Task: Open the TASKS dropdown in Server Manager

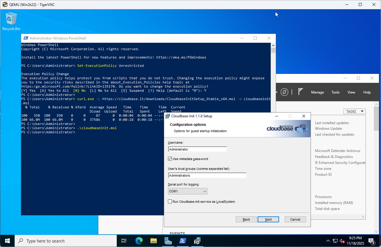Action: 354,111
